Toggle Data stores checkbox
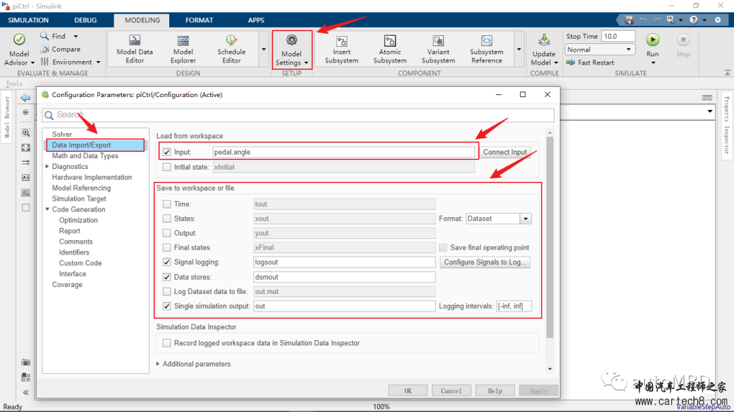The image size is (734, 412). coord(167,277)
